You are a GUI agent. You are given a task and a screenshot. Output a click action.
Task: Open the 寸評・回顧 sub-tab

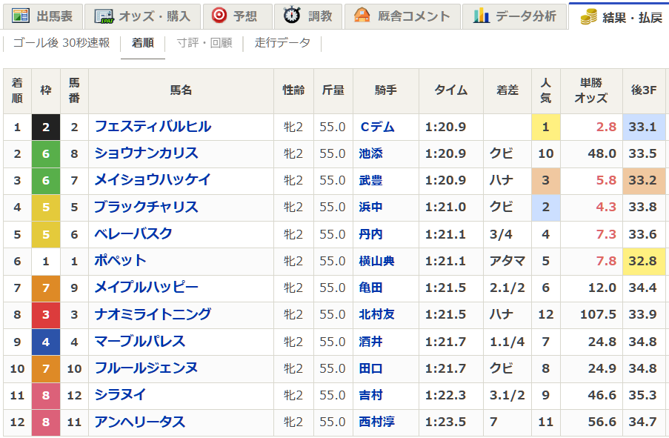click(x=204, y=43)
